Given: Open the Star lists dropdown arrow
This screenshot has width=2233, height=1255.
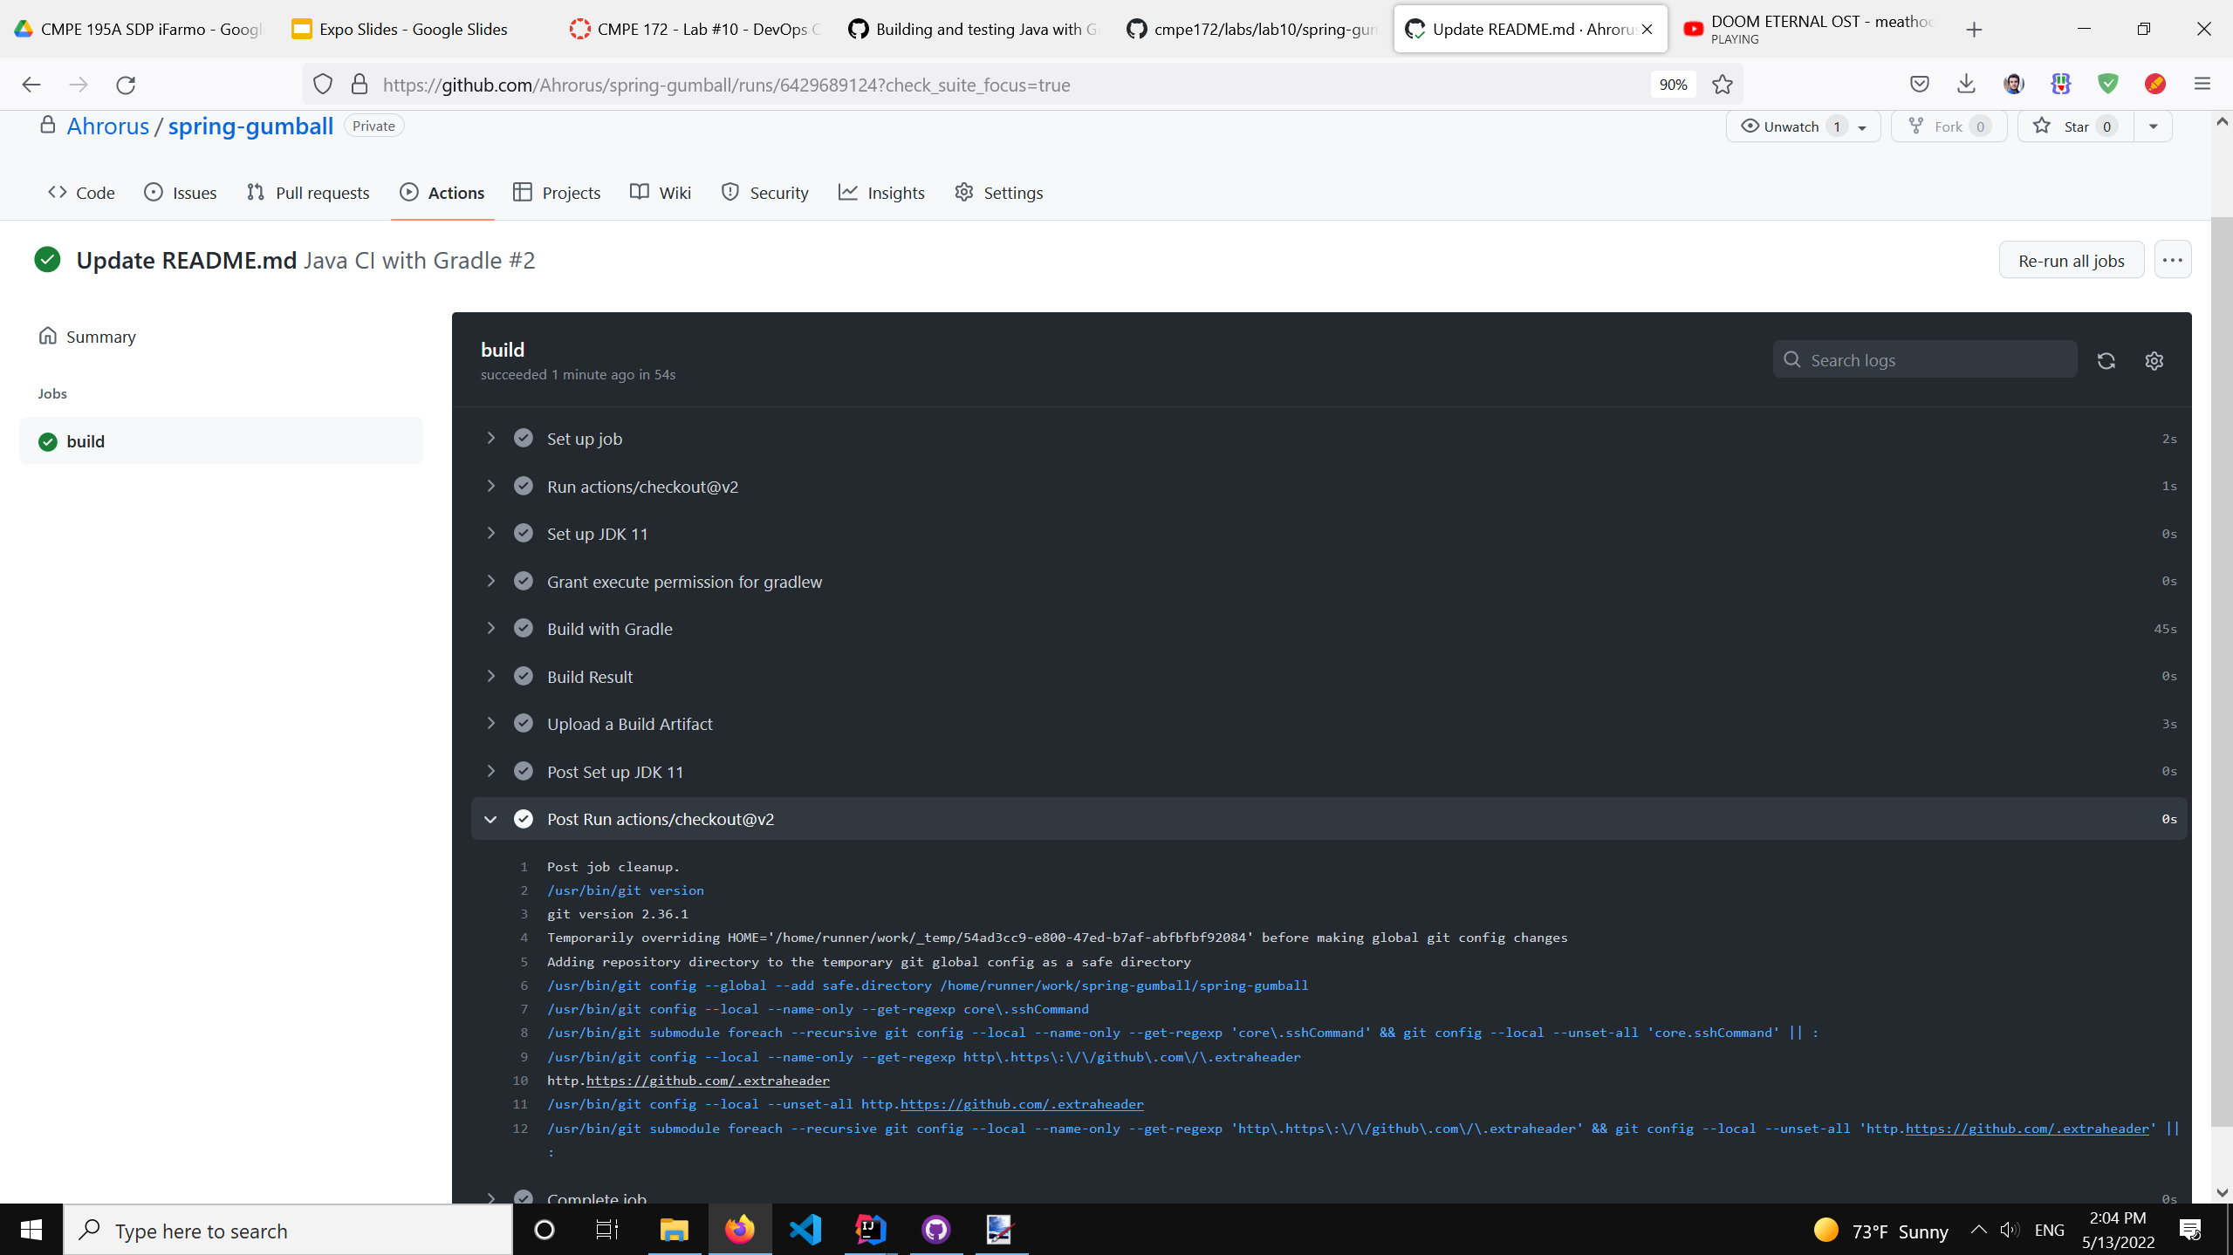Looking at the screenshot, I should (x=2153, y=126).
